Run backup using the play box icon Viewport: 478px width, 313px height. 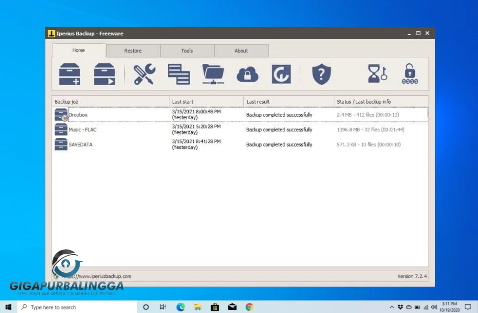(x=104, y=74)
